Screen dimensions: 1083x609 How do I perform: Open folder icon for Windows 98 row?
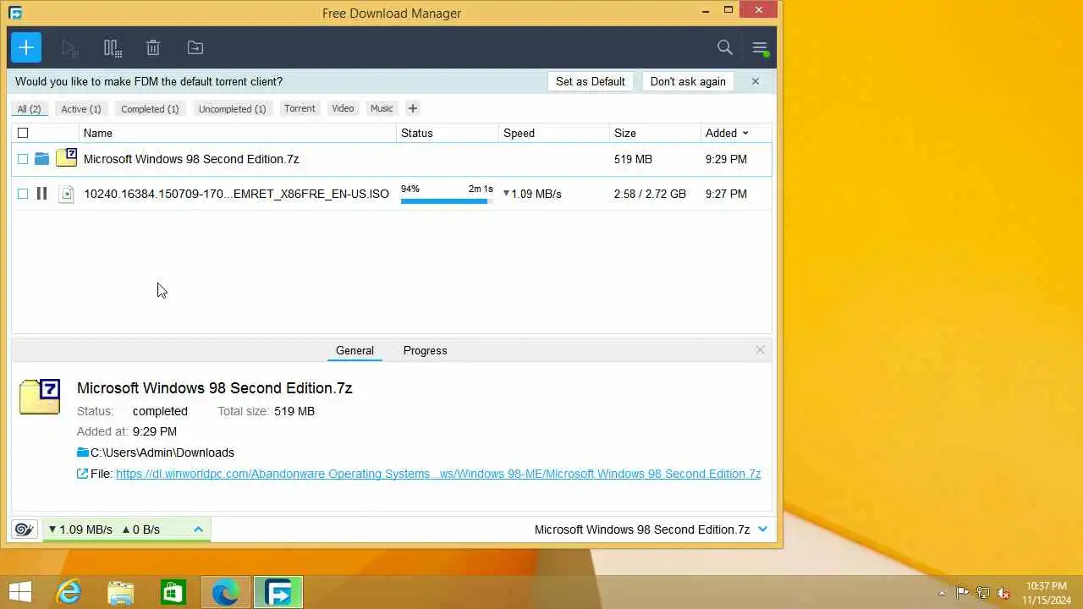click(x=41, y=159)
